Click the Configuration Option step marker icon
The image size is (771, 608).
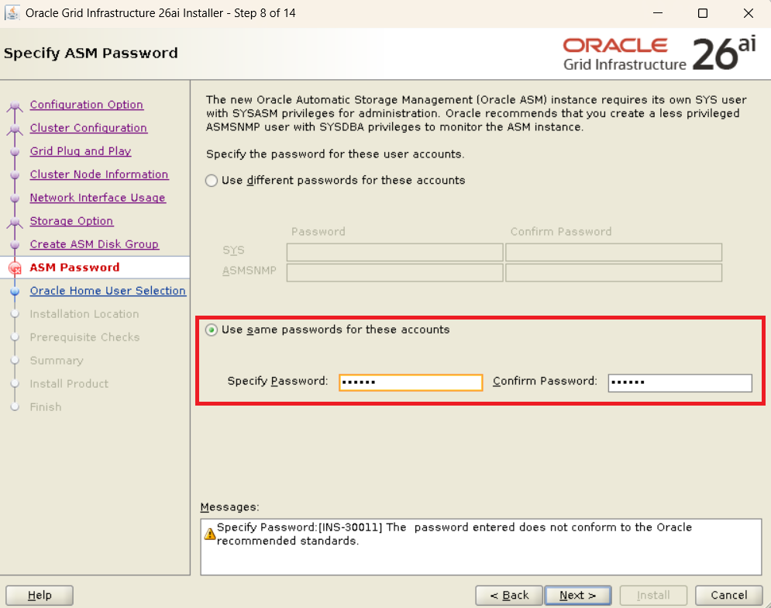click(x=14, y=106)
